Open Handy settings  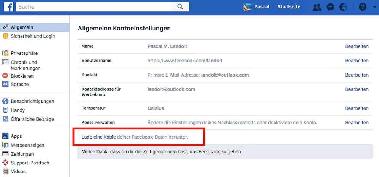click(18, 110)
